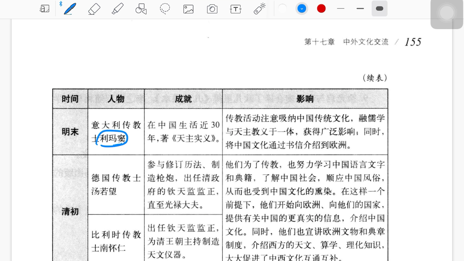The image size is (464, 261).
Task: Click the 传教活动注意吸纳中国传统文化 influence cell
Action: point(305,132)
